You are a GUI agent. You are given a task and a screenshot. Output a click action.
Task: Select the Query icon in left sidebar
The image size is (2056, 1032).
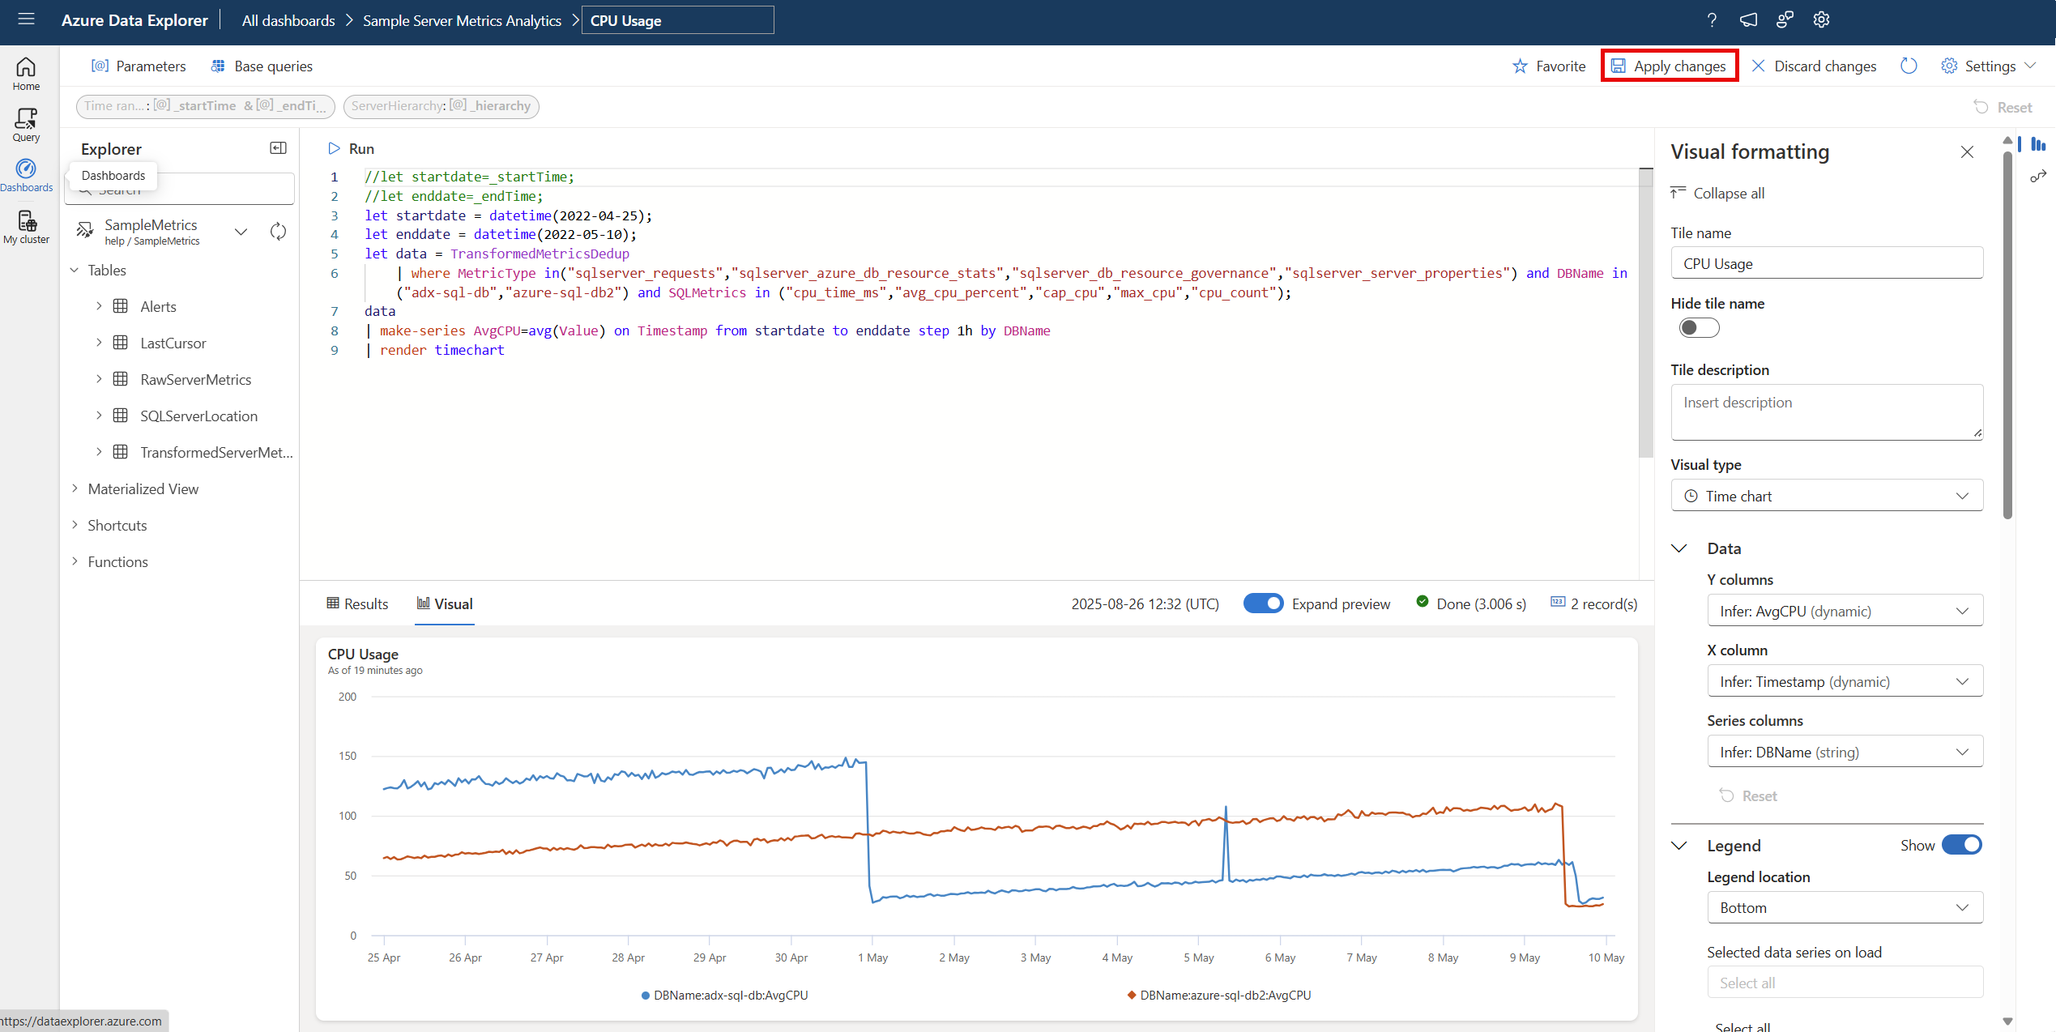(x=25, y=122)
